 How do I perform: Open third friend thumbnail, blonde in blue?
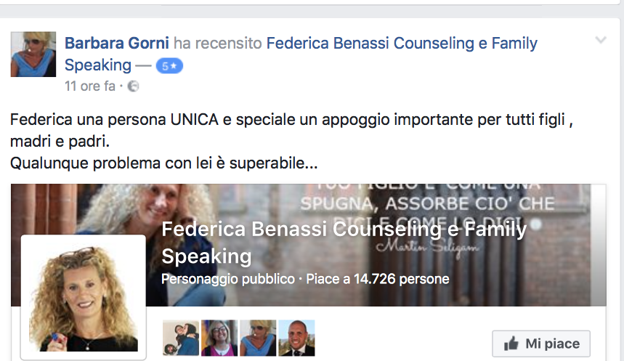(258, 338)
